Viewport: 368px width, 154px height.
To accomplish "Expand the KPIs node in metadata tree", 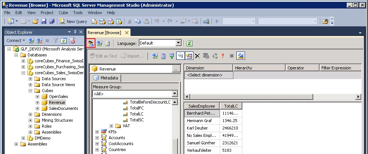I will 97,132.
